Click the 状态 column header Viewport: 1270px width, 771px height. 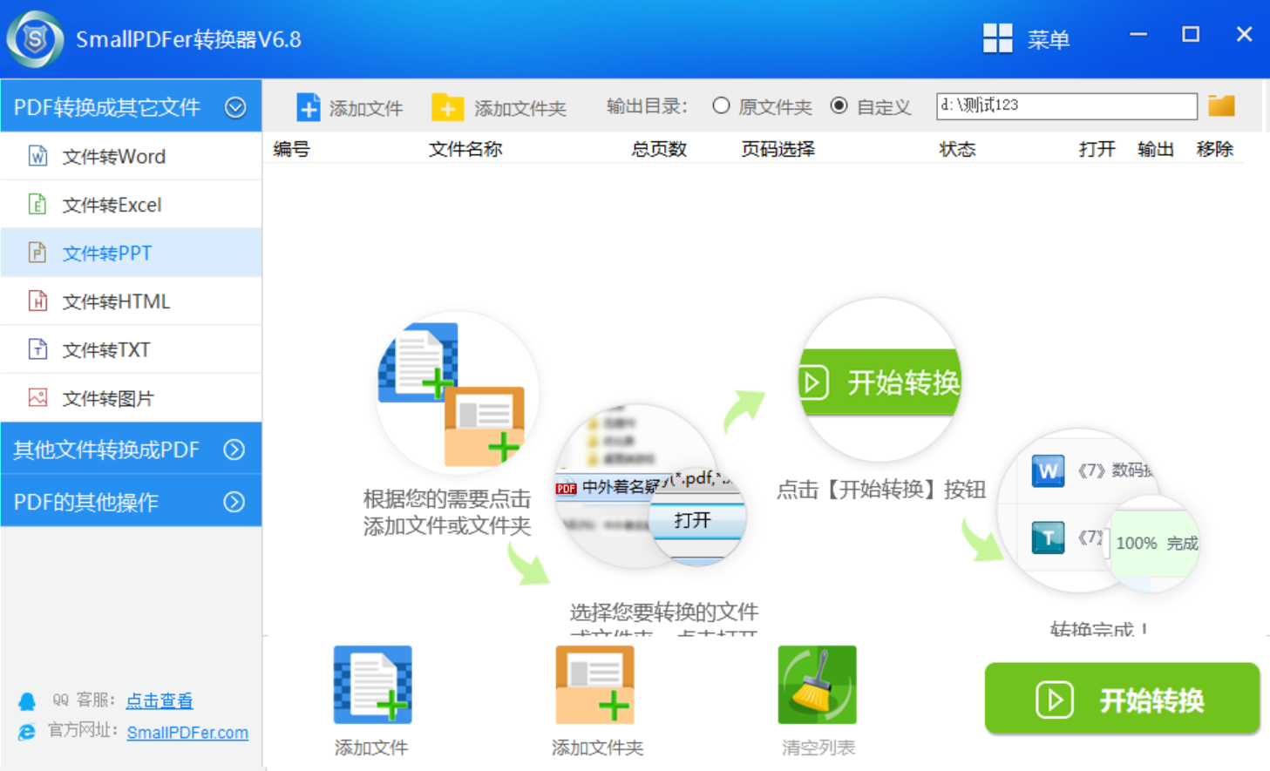coord(957,149)
